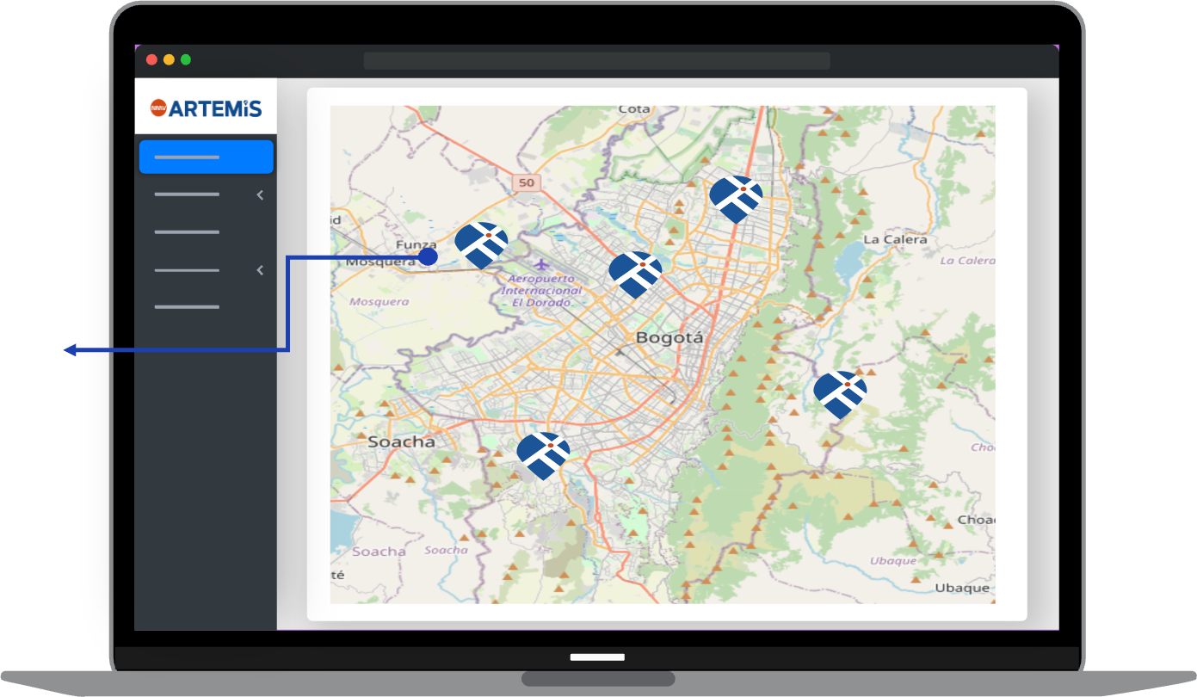Click the Bogotá city label on map
The width and height of the screenshot is (1197, 697).
pos(669,338)
